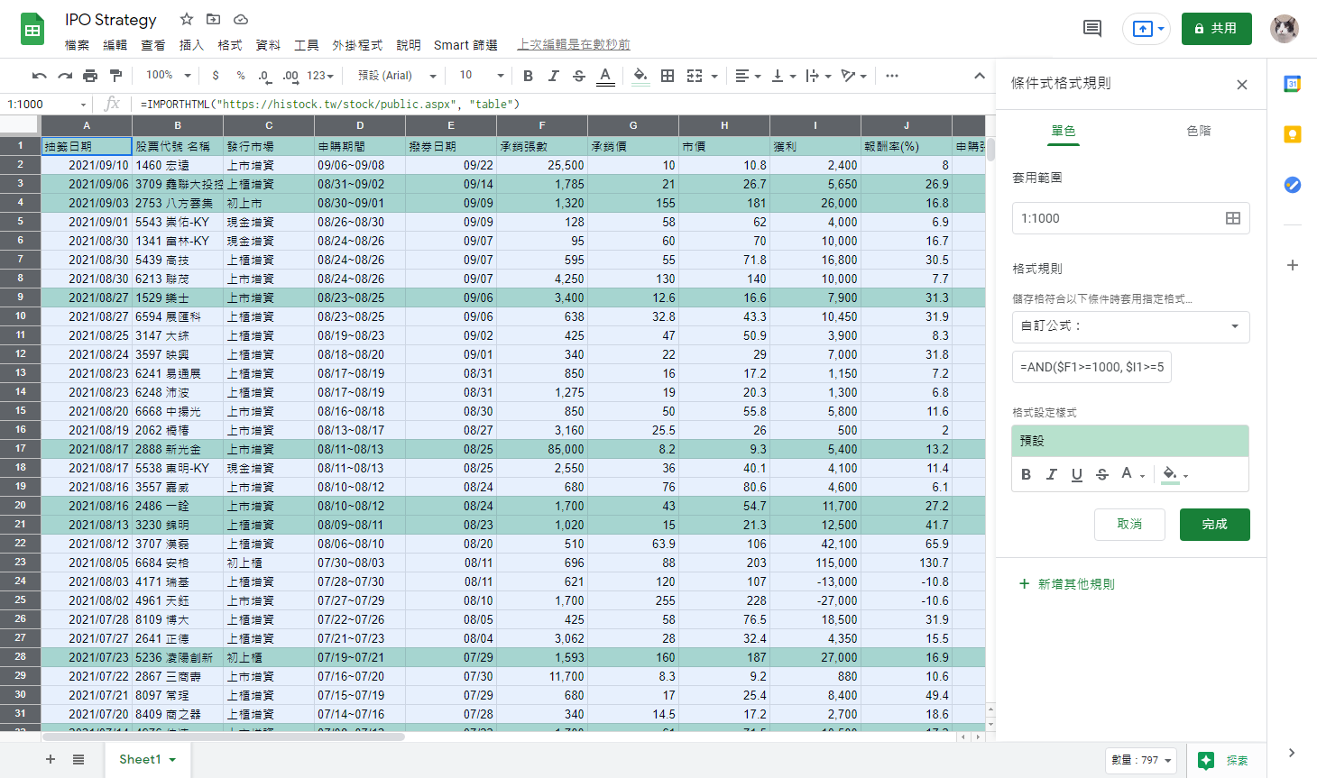Open the 外掛程式 menu
This screenshot has width=1317, height=778.
tap(357, 45)
